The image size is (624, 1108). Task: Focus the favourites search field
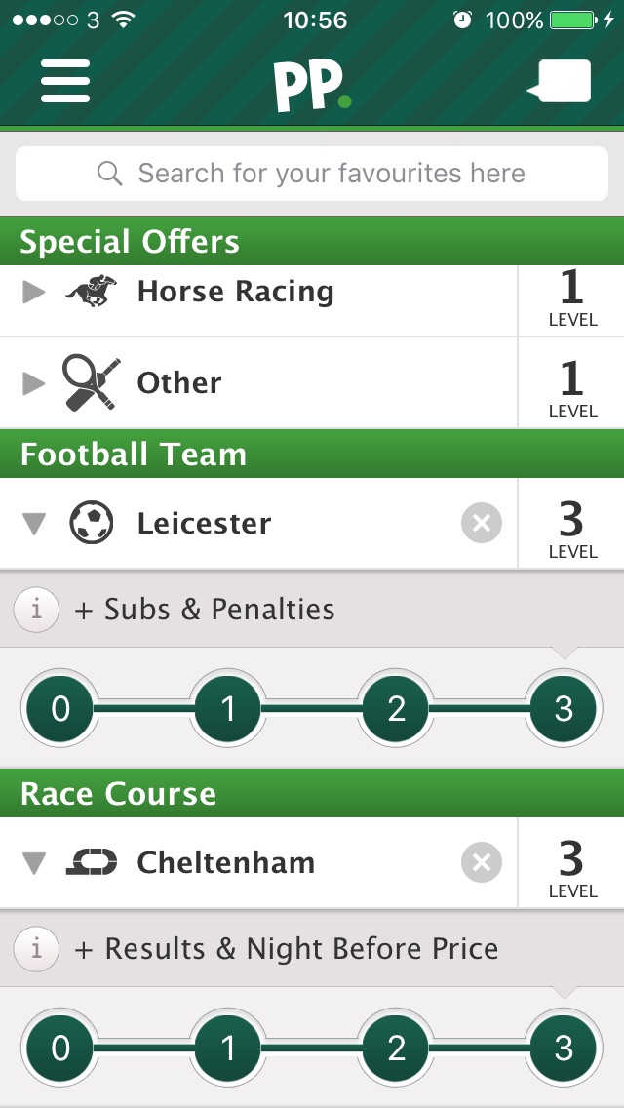pyautogui.click(x=312, y=175)
